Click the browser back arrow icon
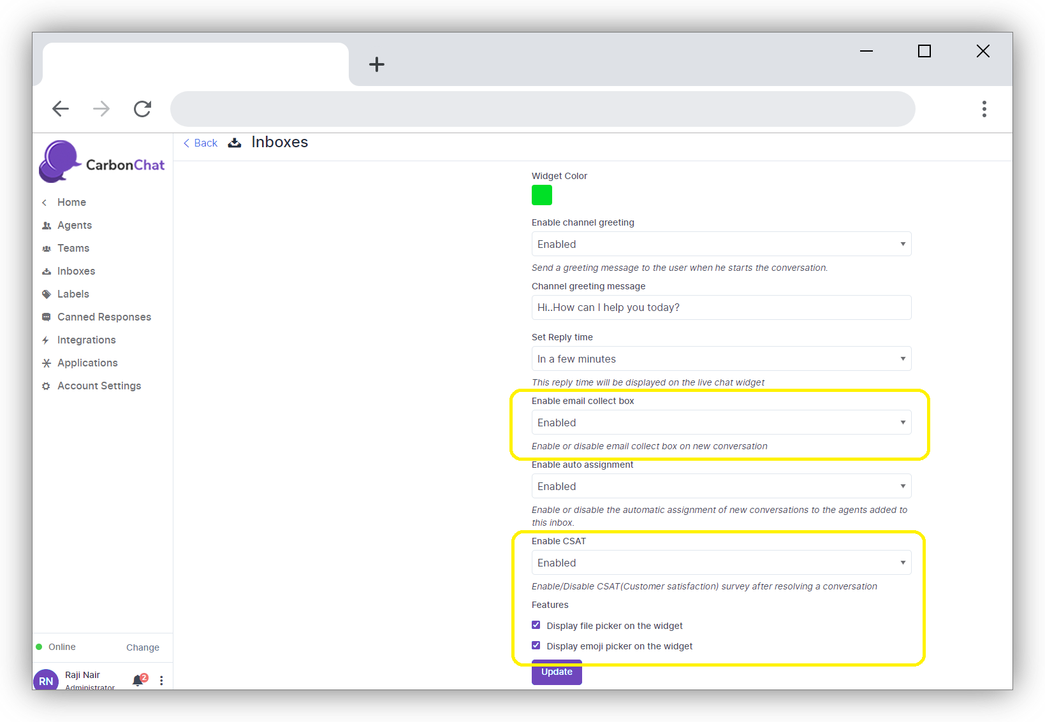Screen dimensions: 1045x722 click(61, 109)
